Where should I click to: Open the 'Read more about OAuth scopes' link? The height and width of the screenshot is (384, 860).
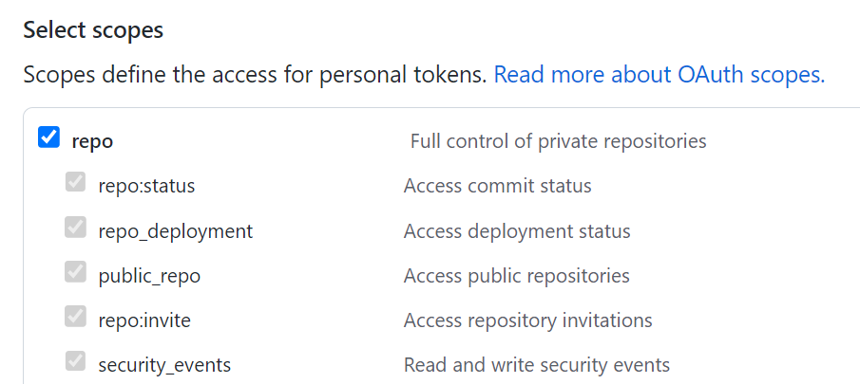659,75
